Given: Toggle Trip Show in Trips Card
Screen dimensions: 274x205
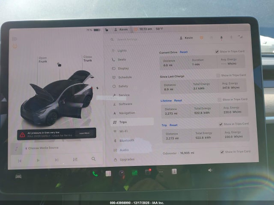Looking at the screenshot, I should tap(221, 124).
